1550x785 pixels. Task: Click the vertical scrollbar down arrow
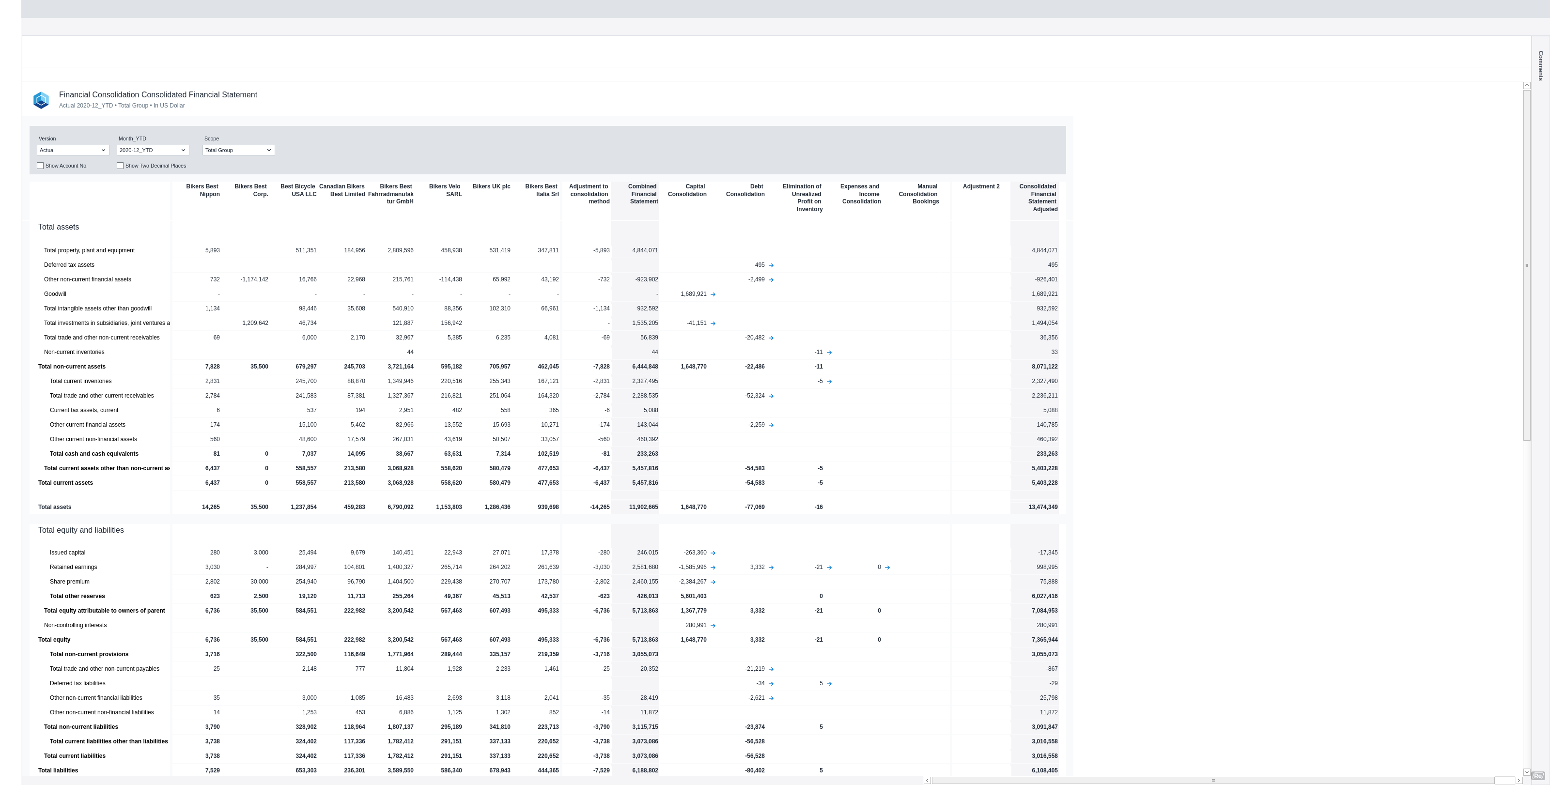click(1527, 772)
